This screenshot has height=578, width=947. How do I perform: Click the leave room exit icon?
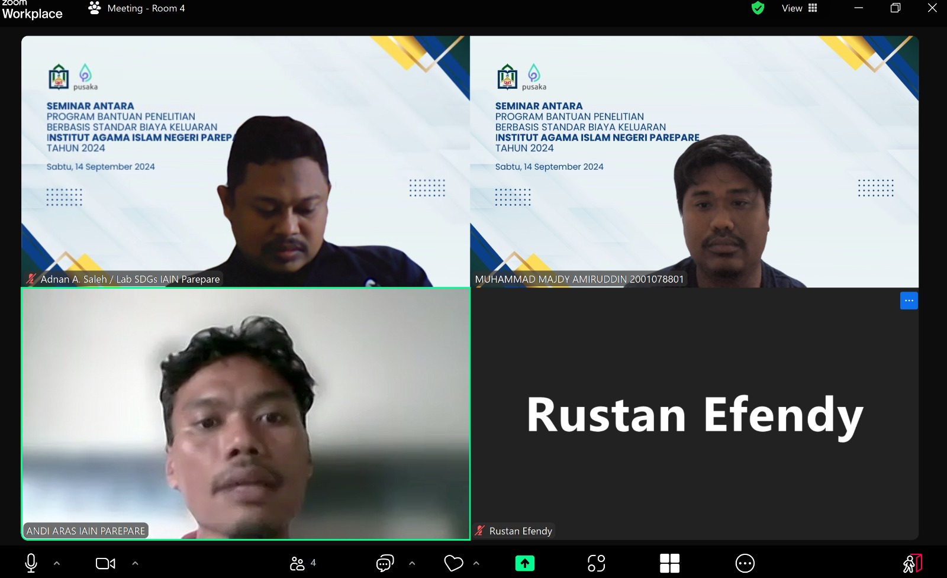pyautogui.click(x=912, y=563)
